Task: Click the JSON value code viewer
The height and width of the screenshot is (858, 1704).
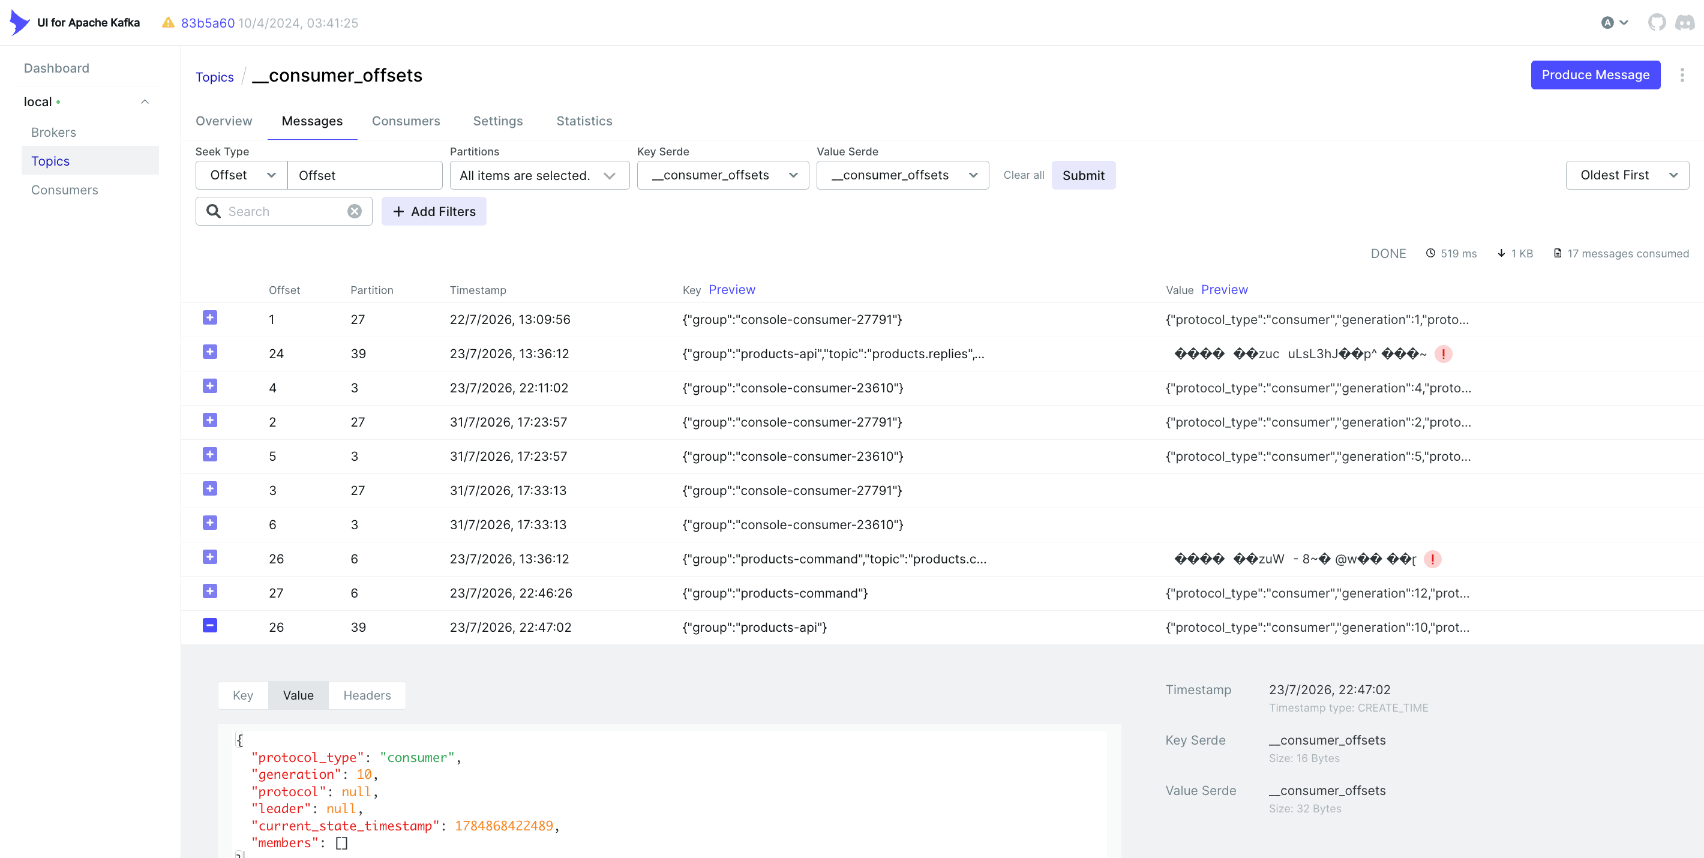Action: (670, 792)
